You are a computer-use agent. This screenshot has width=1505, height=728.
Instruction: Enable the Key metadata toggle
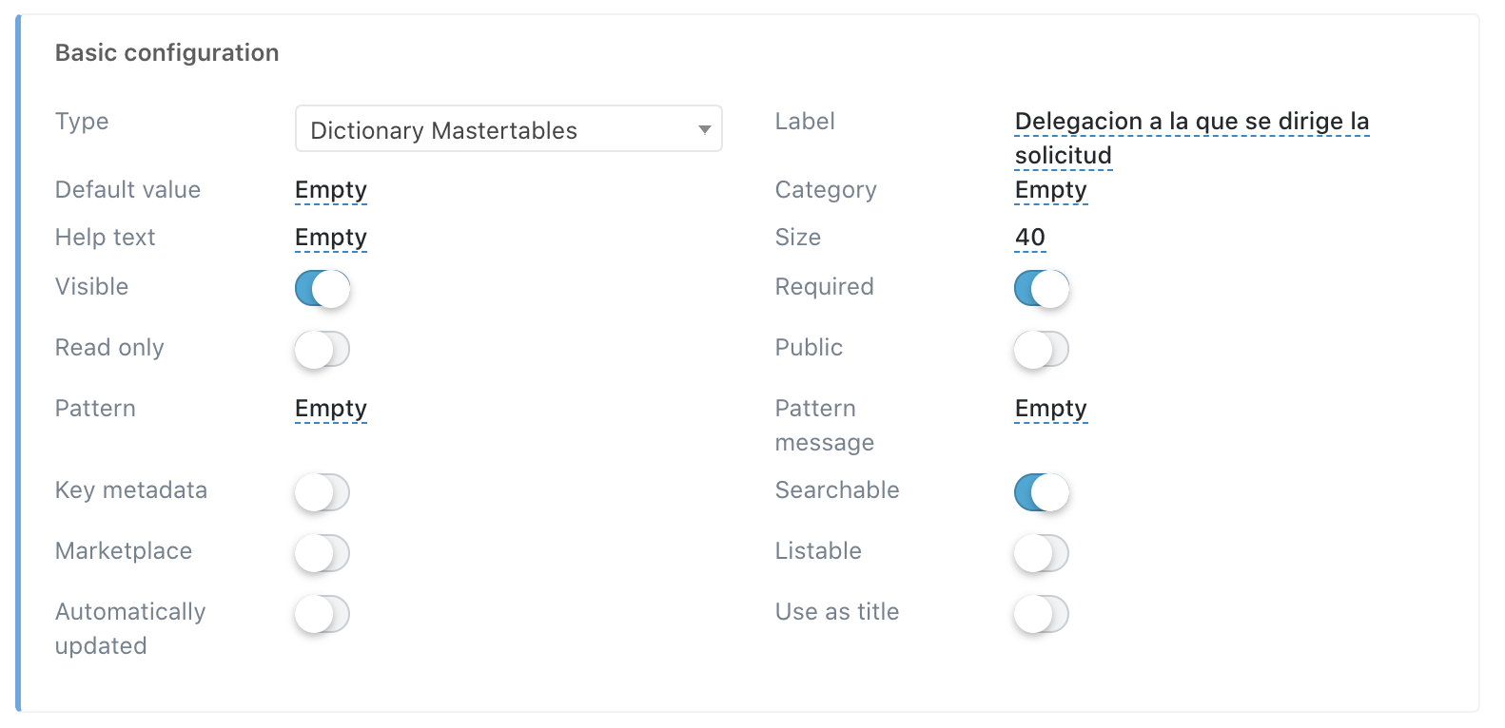322,492
